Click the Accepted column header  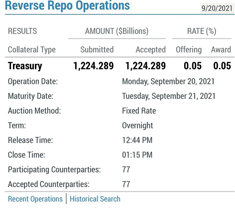click(x=151, y=49)
